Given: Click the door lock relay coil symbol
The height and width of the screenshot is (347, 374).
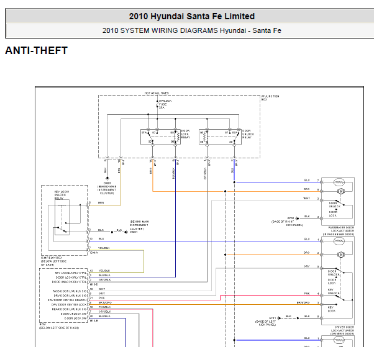Looking at the screenshot, I should tap(176, 137).
